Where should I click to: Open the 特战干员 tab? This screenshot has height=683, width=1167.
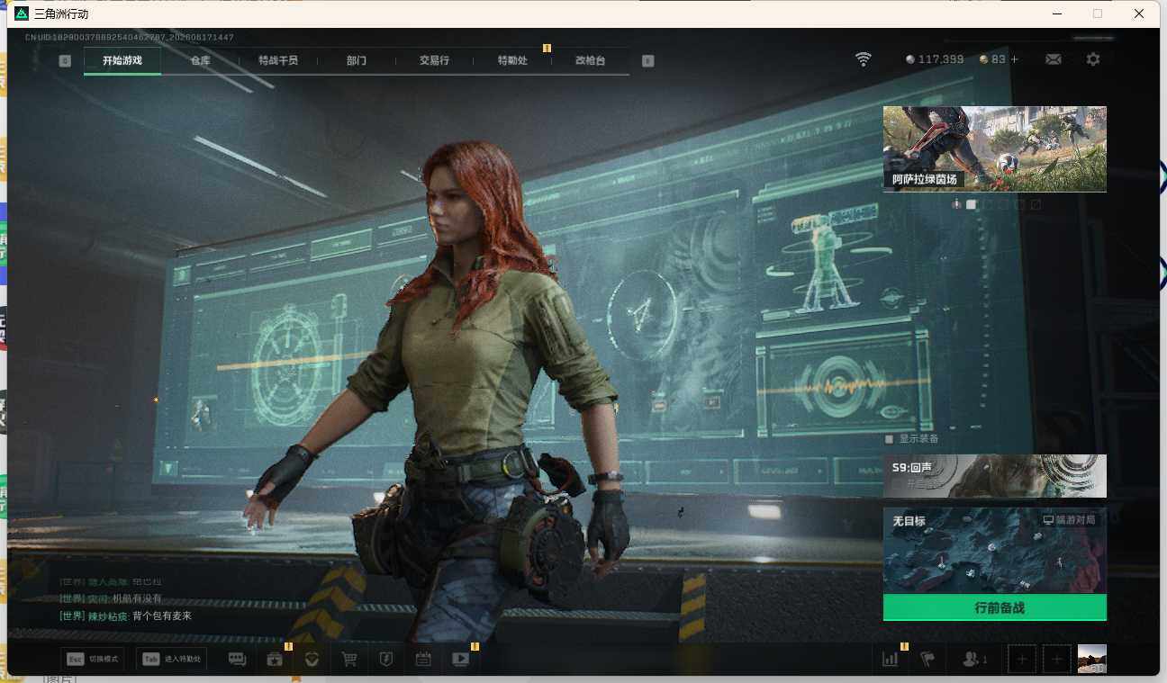[278, 61]
